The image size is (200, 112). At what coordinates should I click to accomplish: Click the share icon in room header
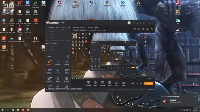pyautogui.click(x=151, y=29)
